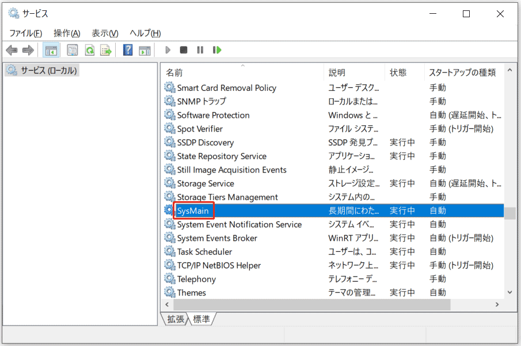Click gear icon next to Themes
Viewport: 521px width, 346px height.
click(170, 292)
